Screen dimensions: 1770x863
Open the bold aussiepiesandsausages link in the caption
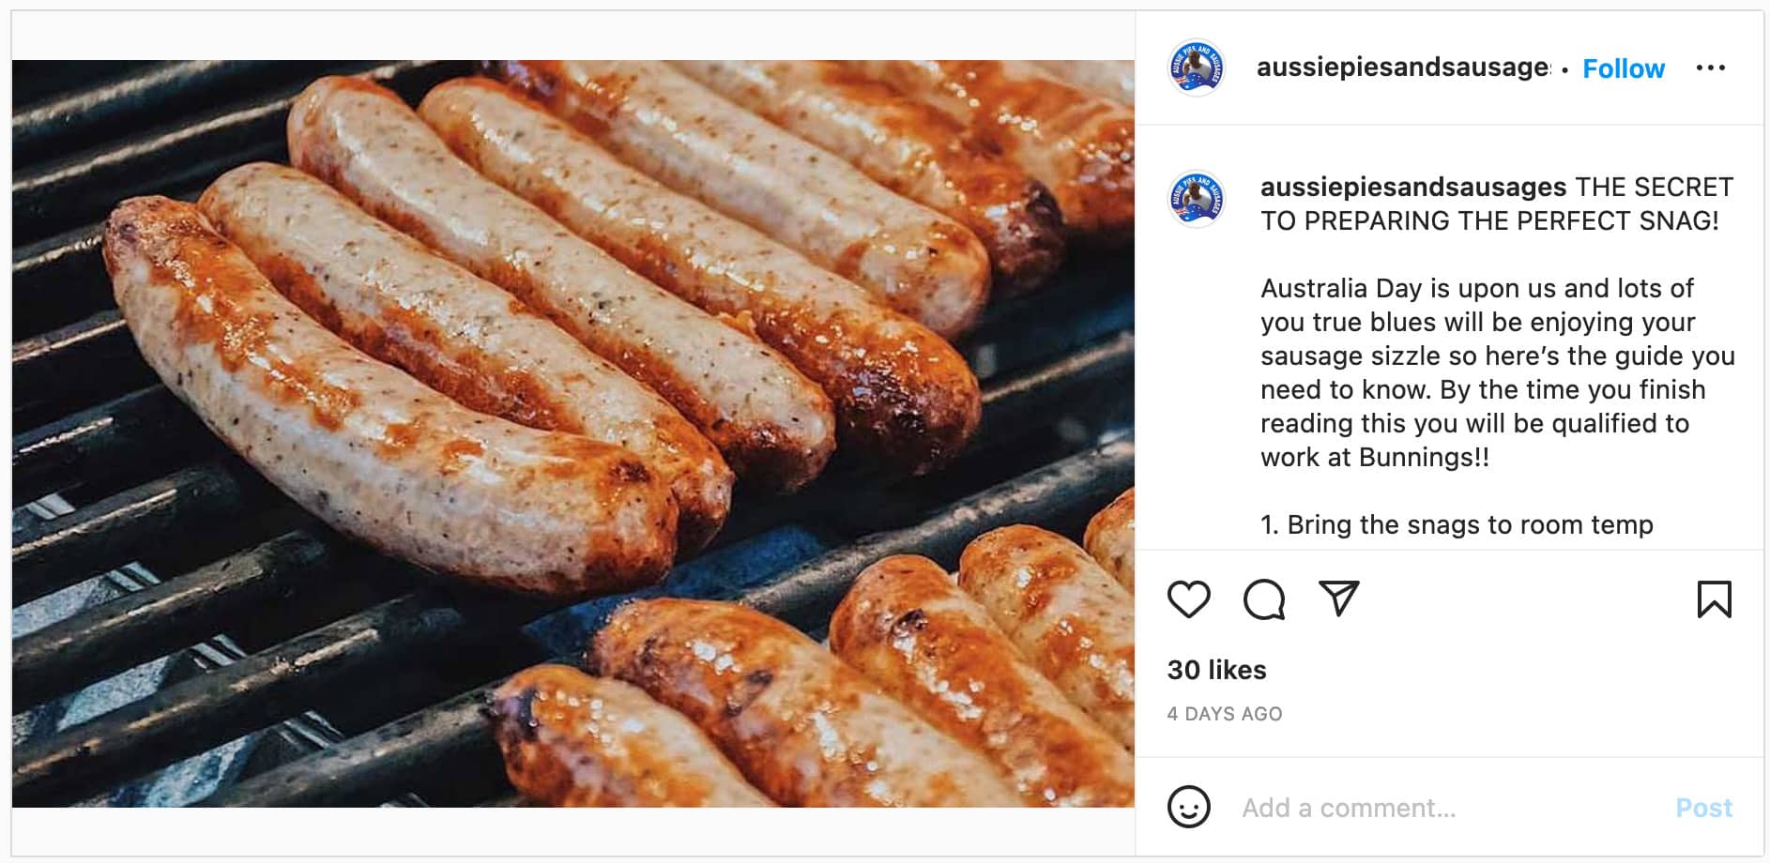pos(1413,187)
